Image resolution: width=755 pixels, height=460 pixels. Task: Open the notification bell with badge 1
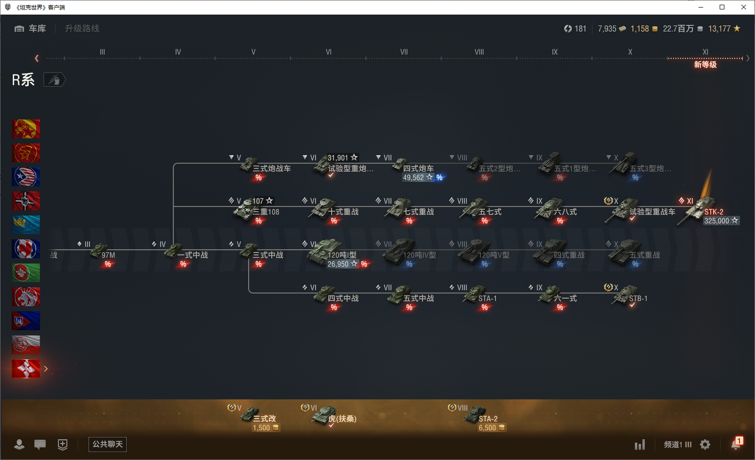pos(737,443)
